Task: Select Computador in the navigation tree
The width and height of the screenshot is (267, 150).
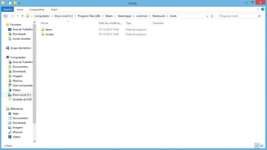Action: [x=18, y=57]
